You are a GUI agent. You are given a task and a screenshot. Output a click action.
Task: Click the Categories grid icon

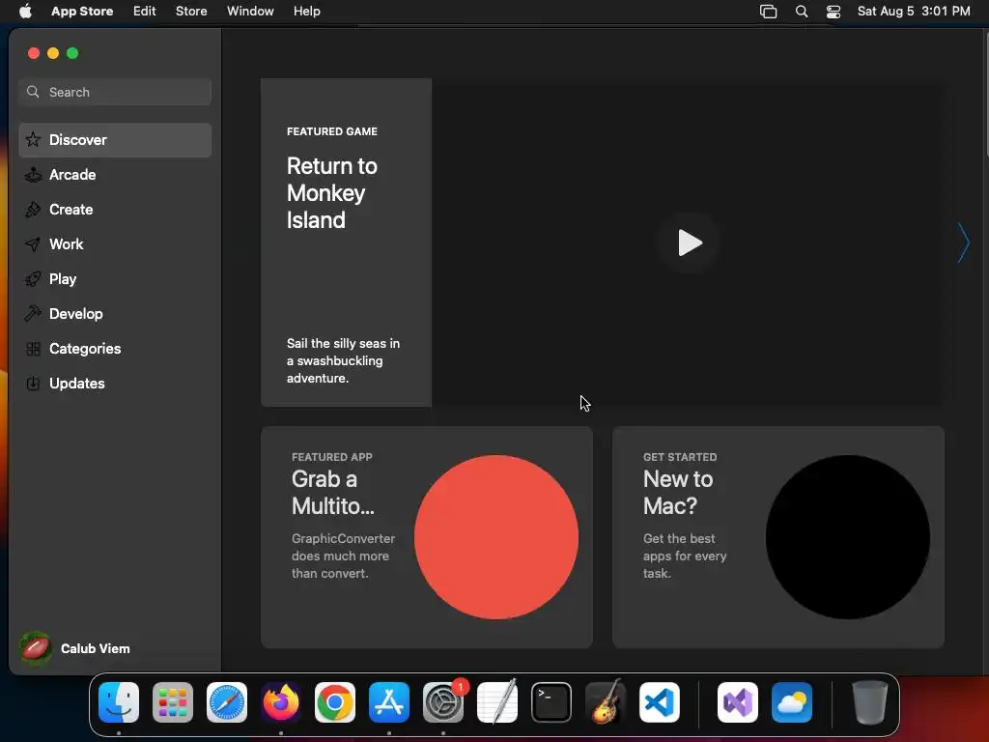tap(33, 349)
